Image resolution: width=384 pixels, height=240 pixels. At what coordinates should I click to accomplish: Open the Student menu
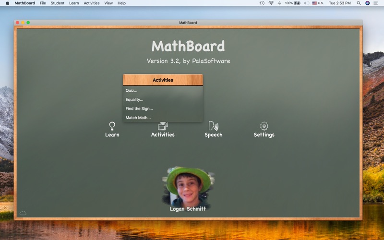[58, 3]
